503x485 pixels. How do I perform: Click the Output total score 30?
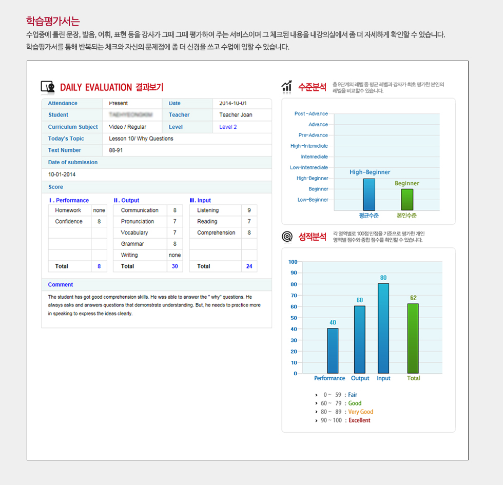175,266
